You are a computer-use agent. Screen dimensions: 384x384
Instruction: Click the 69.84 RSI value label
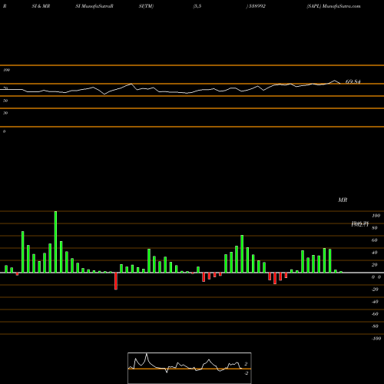353,81
